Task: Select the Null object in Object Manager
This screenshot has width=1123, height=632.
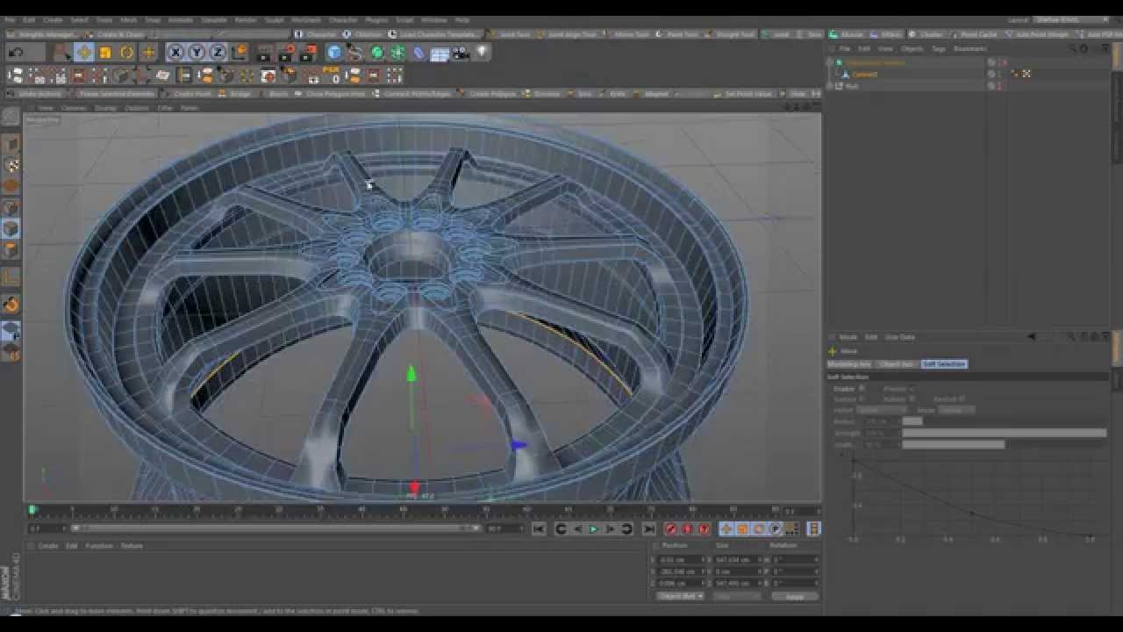Action: [852, 86]
